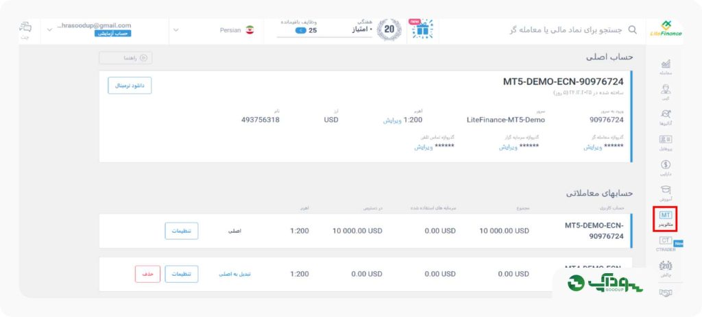Click the دانلود ترمینال download terminal button

click(130, 86)
